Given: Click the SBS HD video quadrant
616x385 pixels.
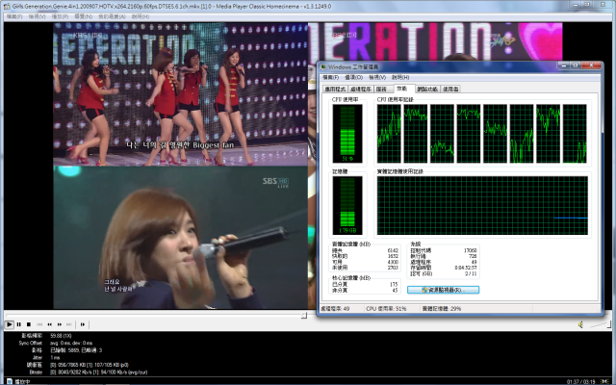Looking at the screenshot, I should 181,238.
